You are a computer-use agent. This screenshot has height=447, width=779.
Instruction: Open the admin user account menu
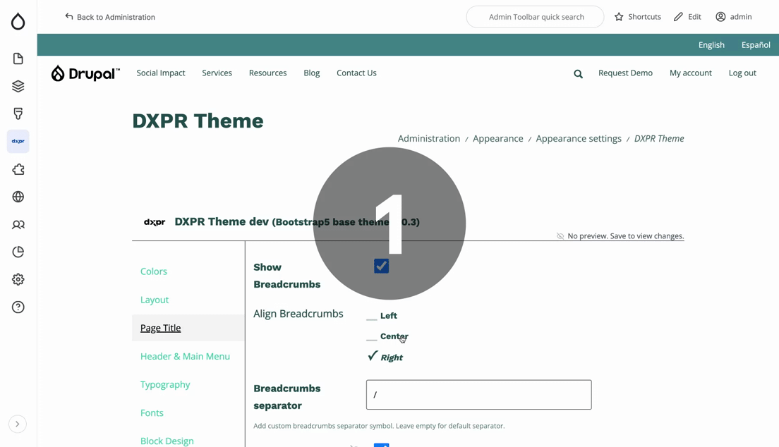[734, 17]
